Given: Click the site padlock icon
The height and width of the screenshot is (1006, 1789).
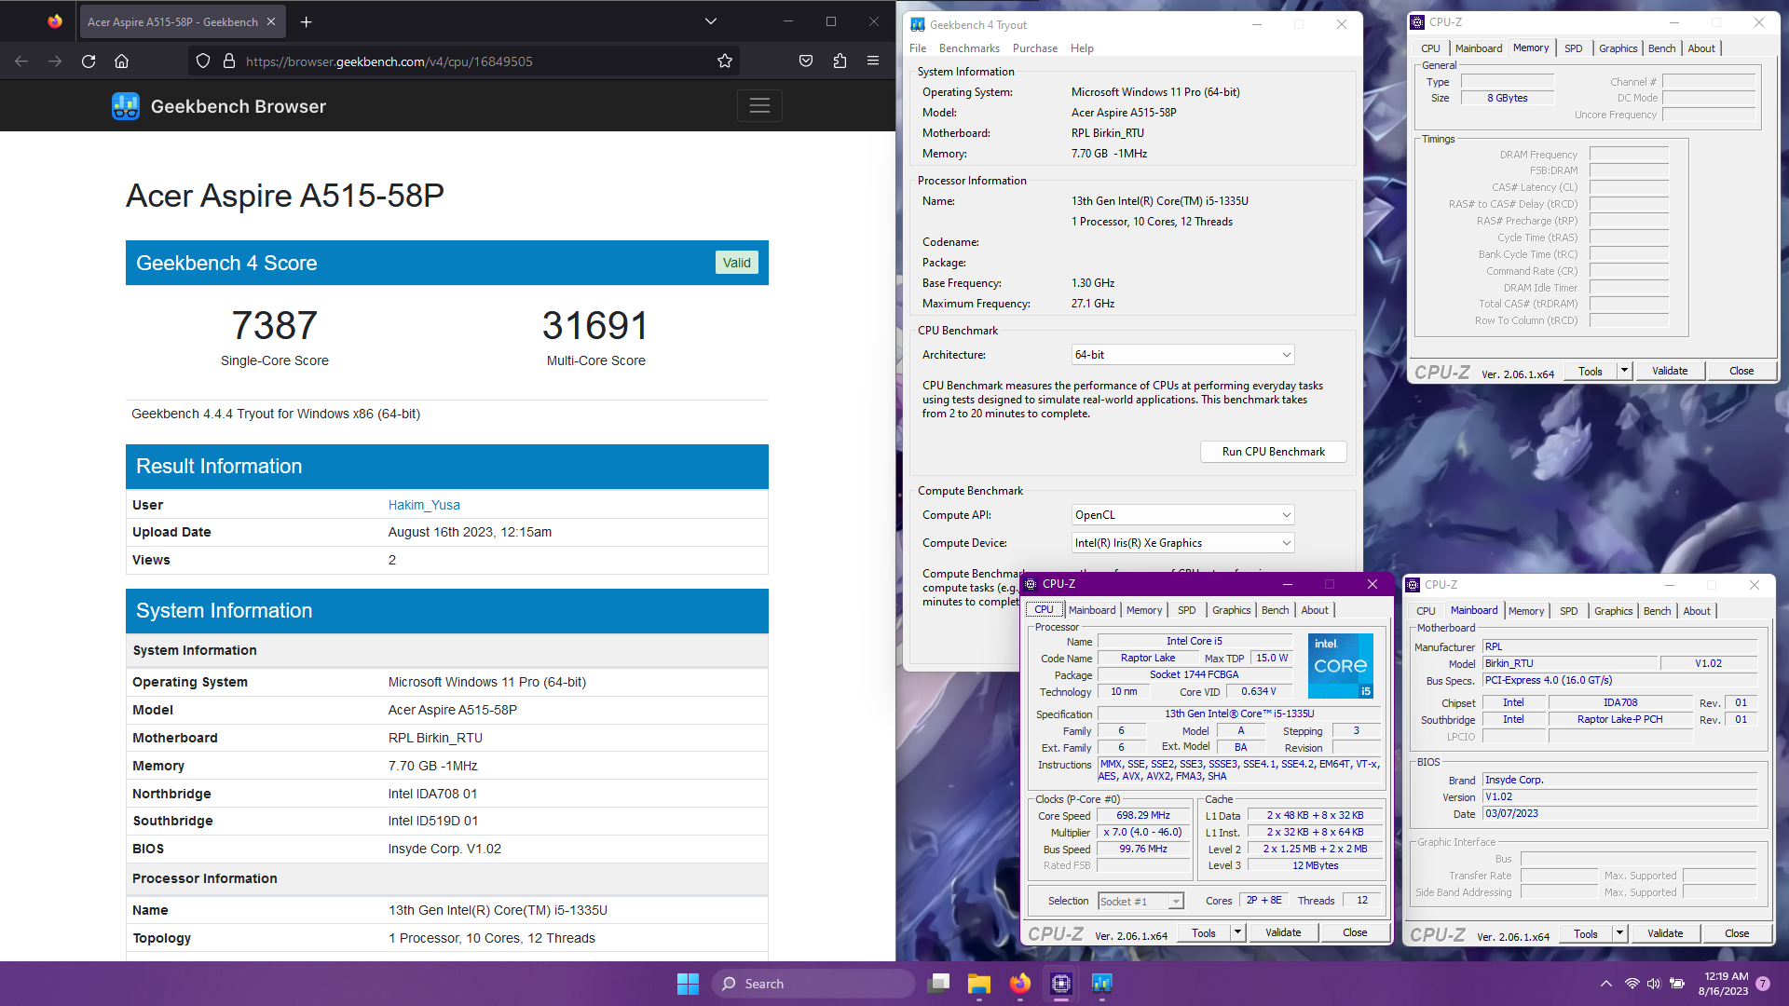Looking at the screenshot, I should (x=229, y=61).
